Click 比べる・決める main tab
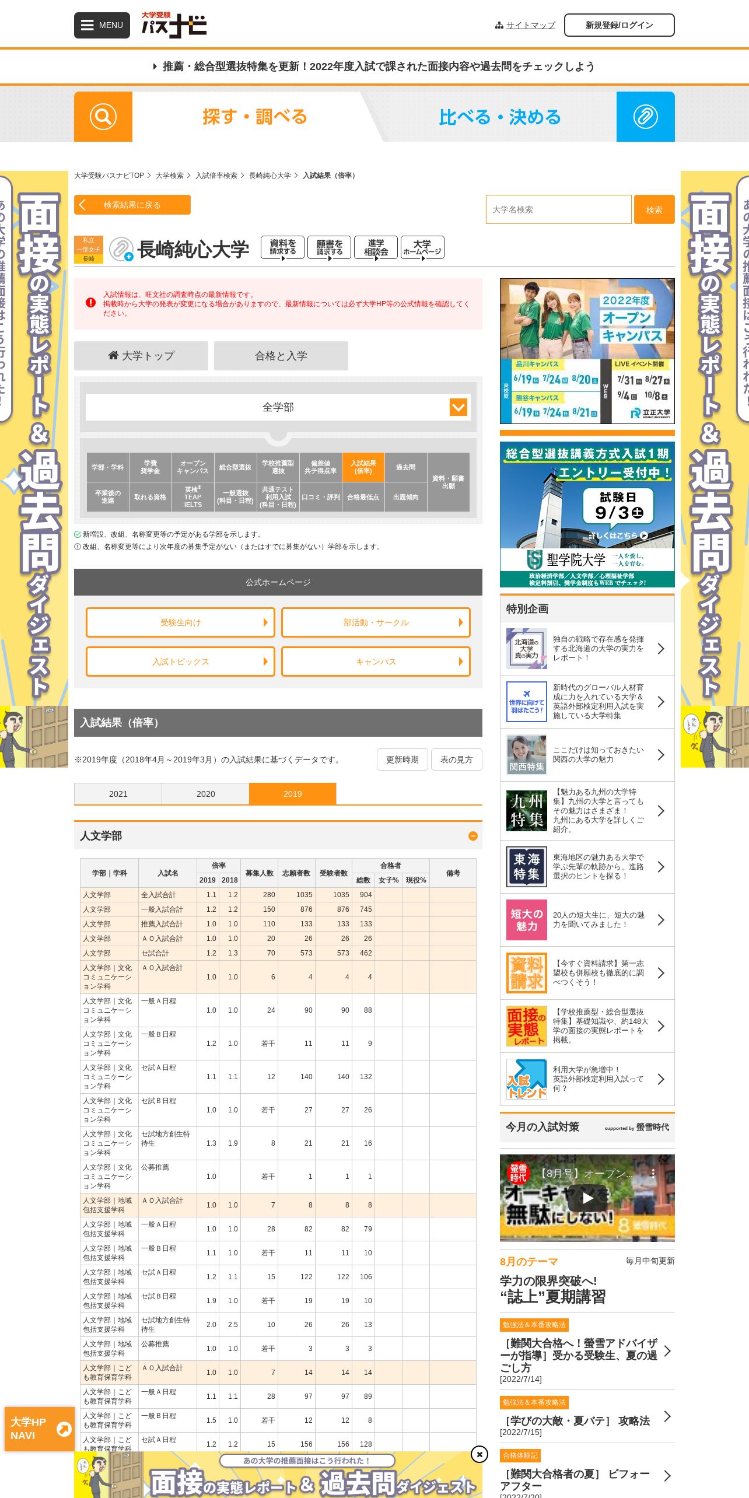The width and height of the screenshot is (749, 1498). pos(500,117)
